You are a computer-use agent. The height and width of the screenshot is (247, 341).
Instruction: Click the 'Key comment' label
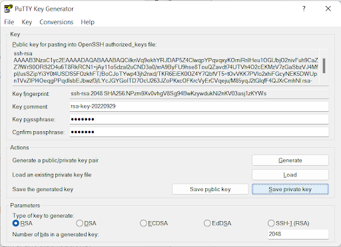click(x=30, y=107)
